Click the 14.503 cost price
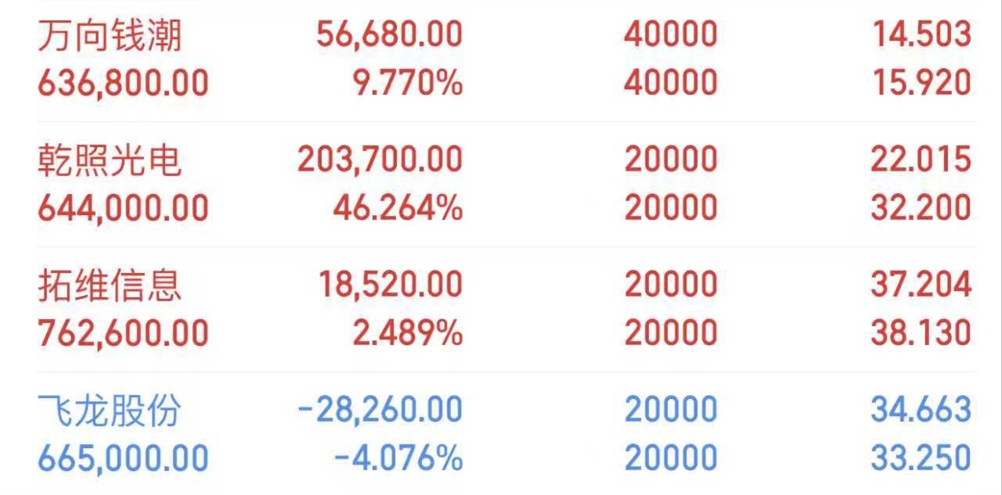Viewport: 1002px width, 495px height. [921, 35]
